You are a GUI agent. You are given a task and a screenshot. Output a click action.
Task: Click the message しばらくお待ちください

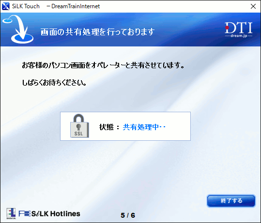(54, 83)
